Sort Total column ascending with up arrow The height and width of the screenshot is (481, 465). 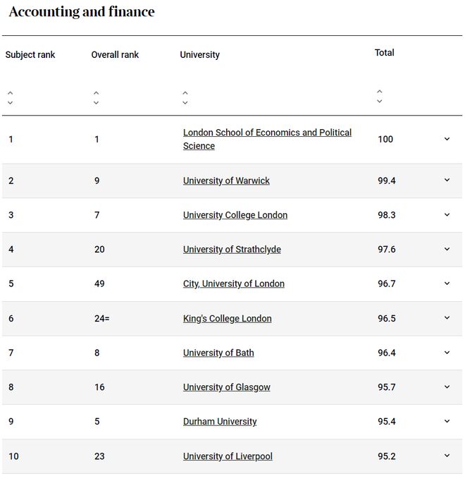[380, 91]
